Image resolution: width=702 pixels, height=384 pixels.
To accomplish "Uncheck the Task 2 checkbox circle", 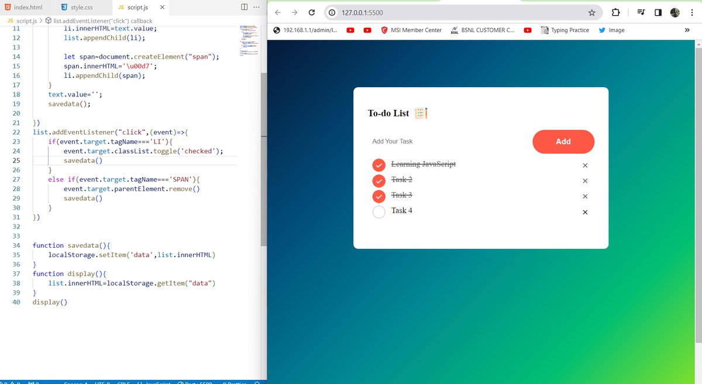I will point(378,180).
